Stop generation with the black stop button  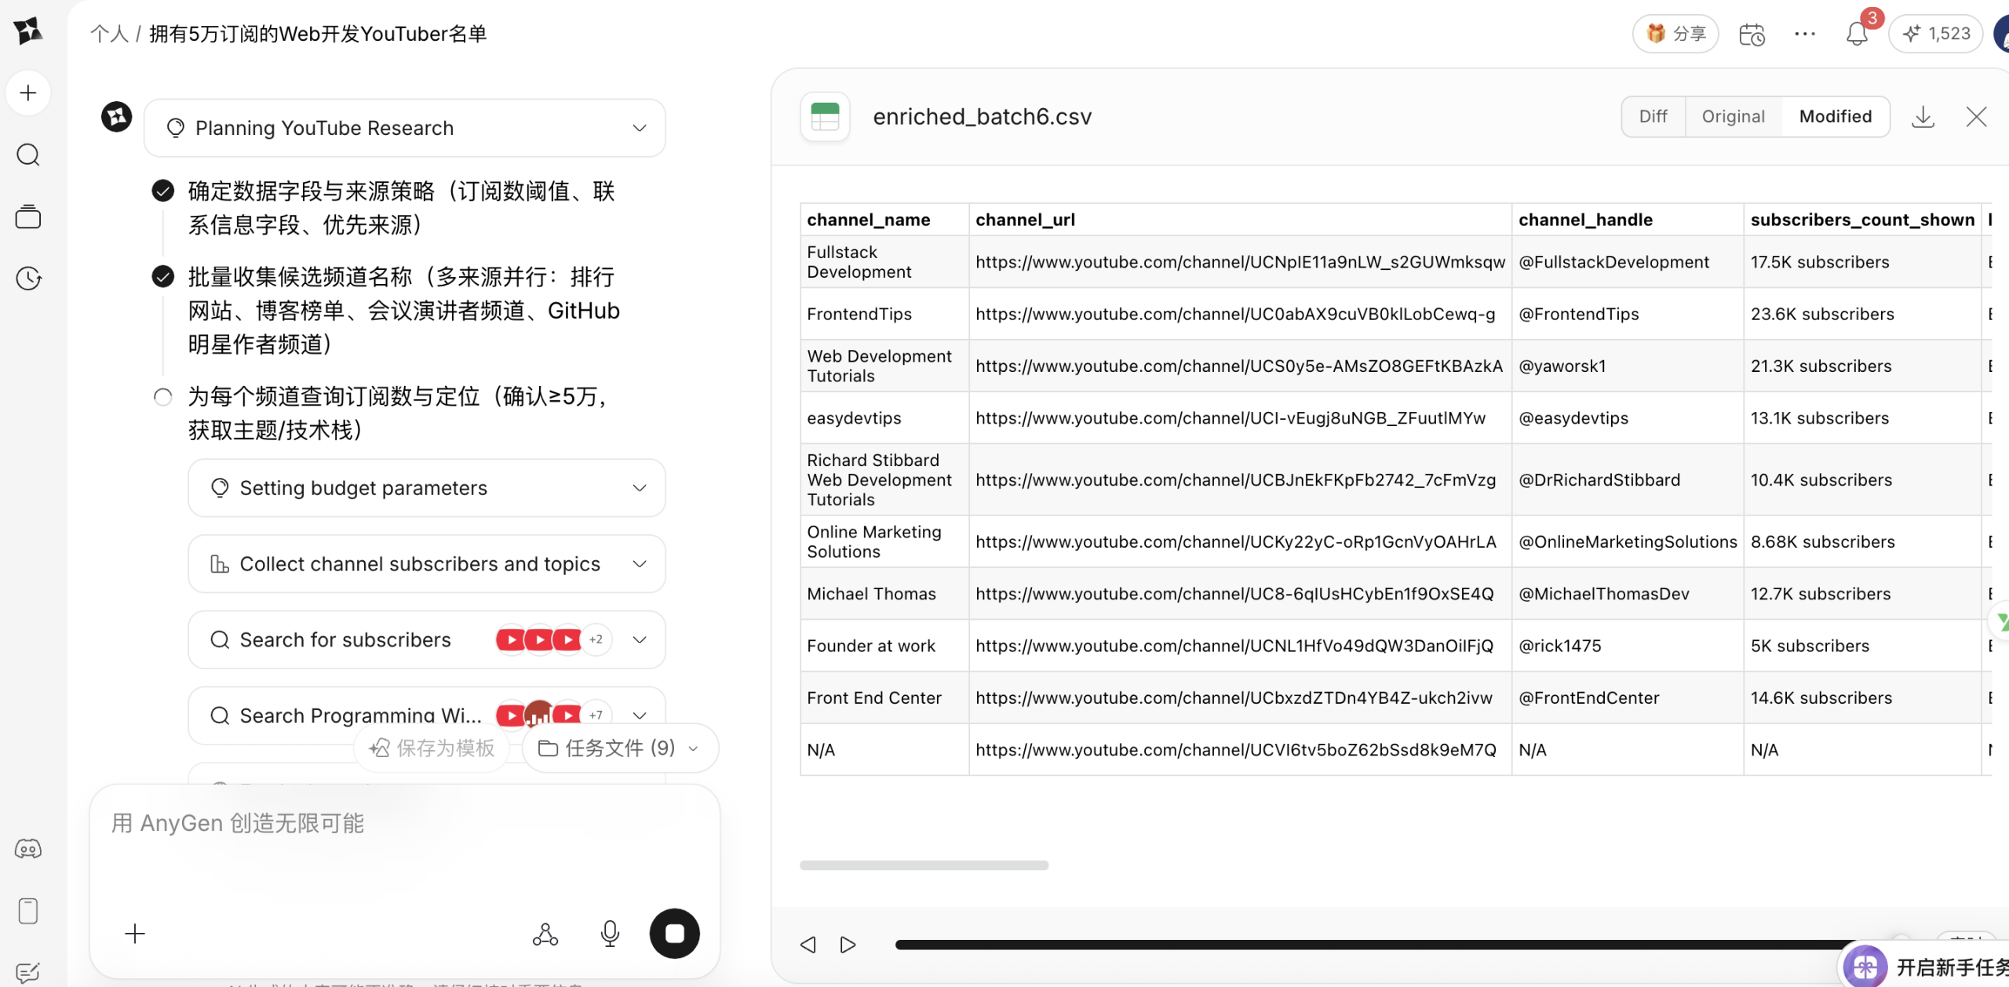674,933
